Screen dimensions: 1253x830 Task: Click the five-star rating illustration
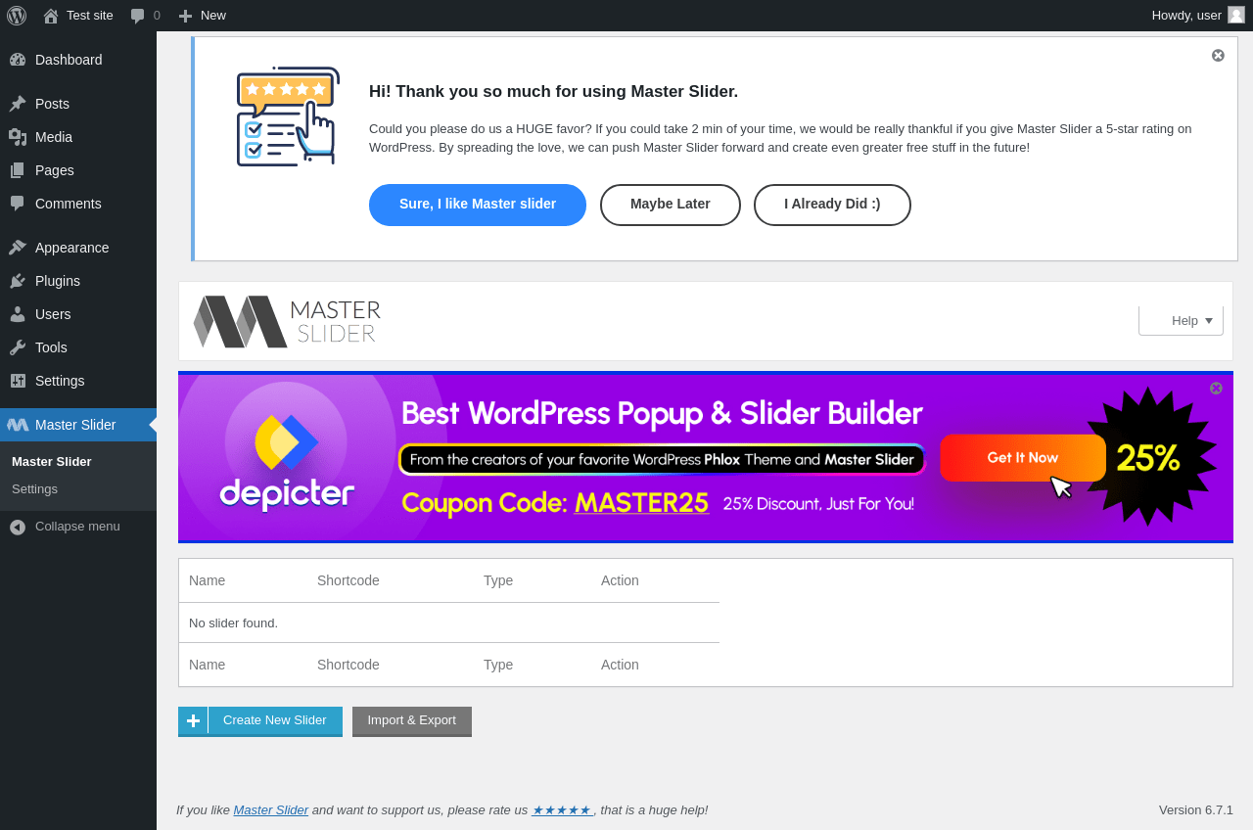point(288,115)
